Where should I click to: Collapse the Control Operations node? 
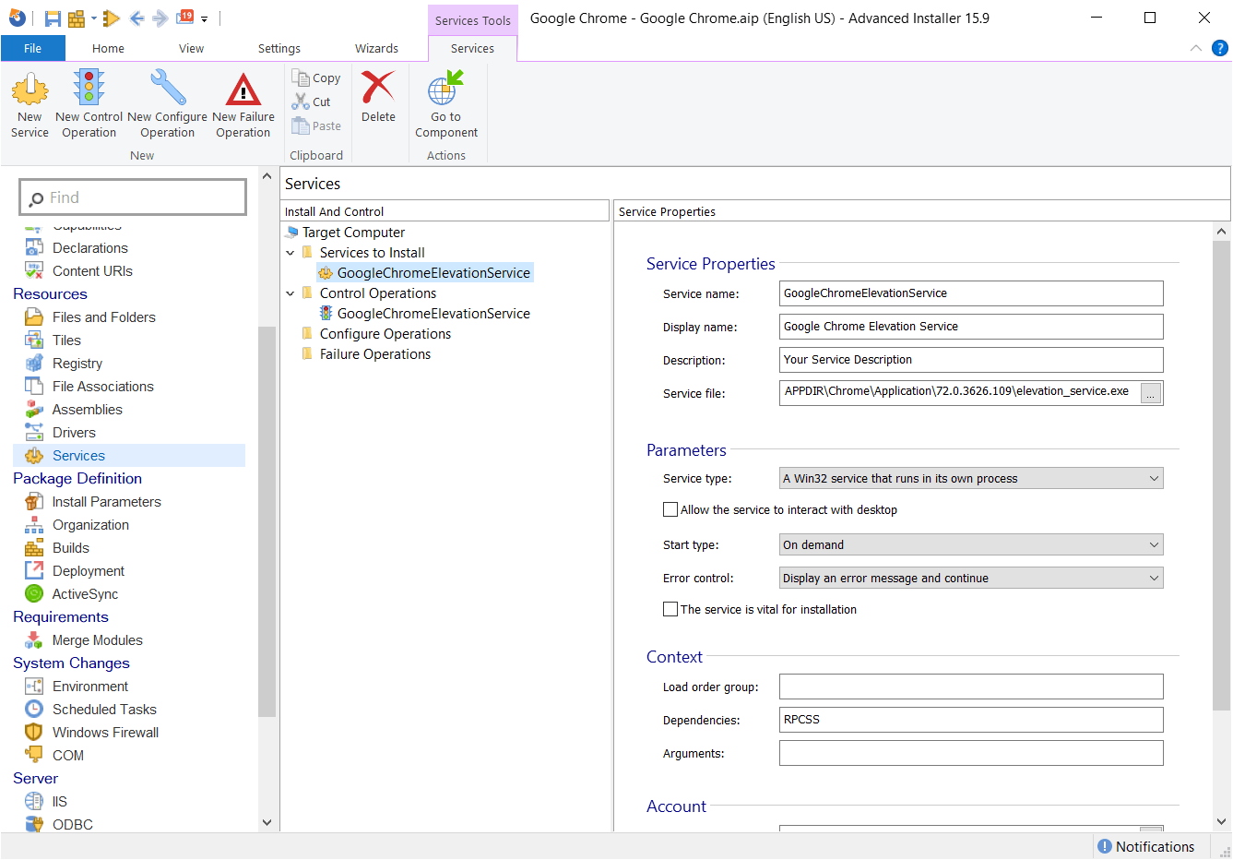point(290,293)
